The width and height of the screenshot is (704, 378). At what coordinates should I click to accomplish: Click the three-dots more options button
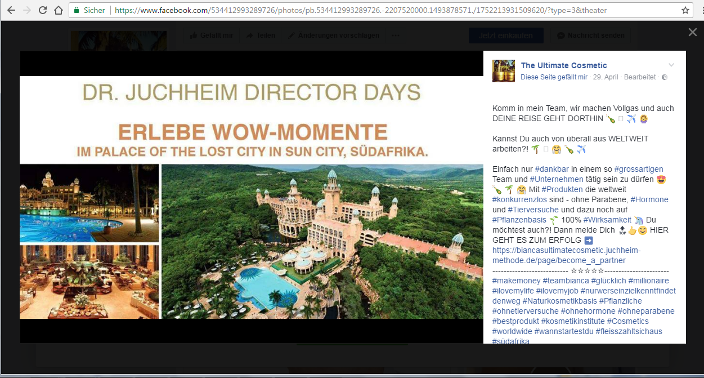(x=396, y=35)
